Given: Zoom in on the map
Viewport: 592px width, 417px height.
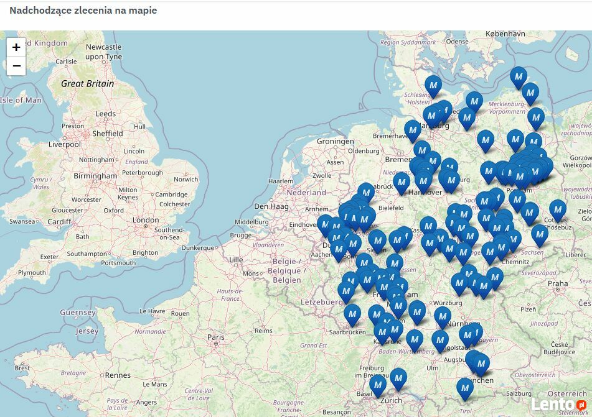Looking at the screenshot, I should [x=16, y=47].
